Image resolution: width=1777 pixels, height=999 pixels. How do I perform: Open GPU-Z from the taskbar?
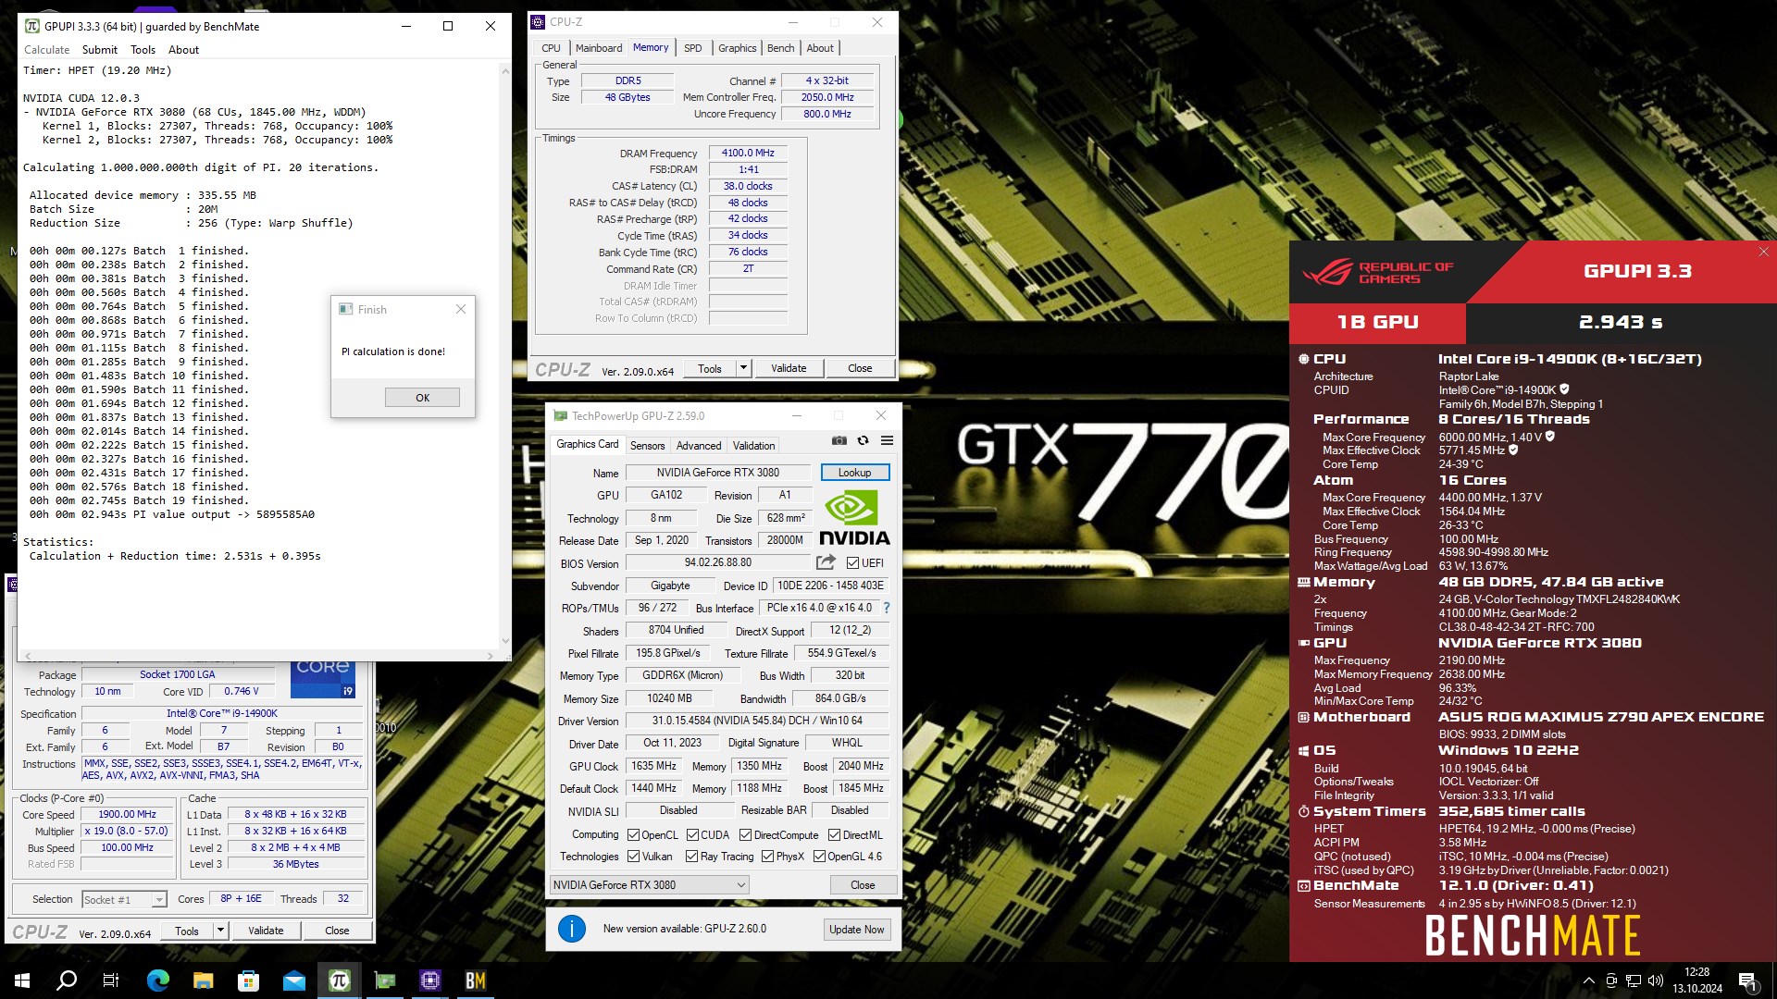(x=385, y=980)
